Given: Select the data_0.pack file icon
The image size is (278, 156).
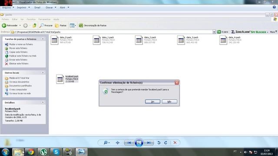Looking at the screenshot, I should pos(54,40).
